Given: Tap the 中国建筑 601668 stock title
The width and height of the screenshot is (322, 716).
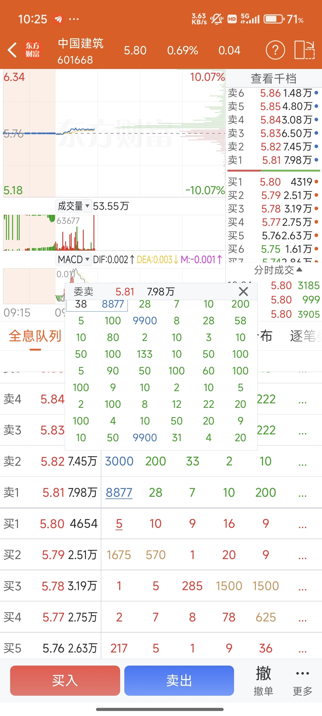Looking at the screenshot, I should click(80, 51).
